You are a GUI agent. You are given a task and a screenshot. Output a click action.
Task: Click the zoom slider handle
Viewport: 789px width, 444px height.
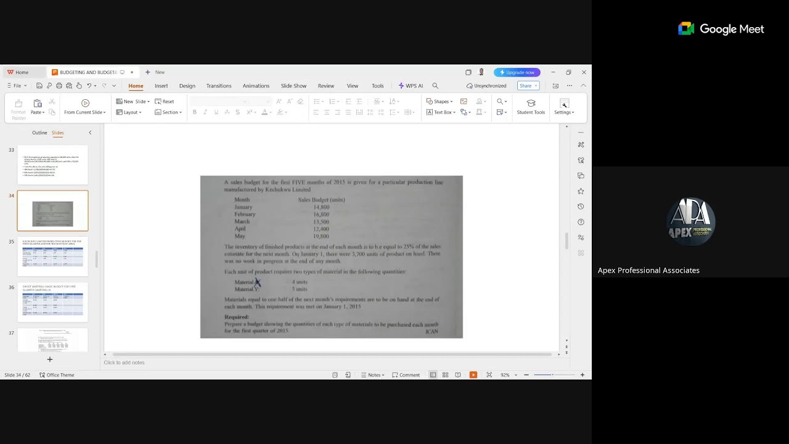coord(552,375)
